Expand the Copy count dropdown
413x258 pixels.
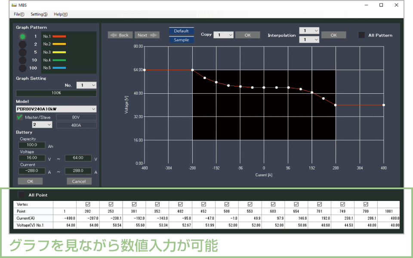(223, 34)
